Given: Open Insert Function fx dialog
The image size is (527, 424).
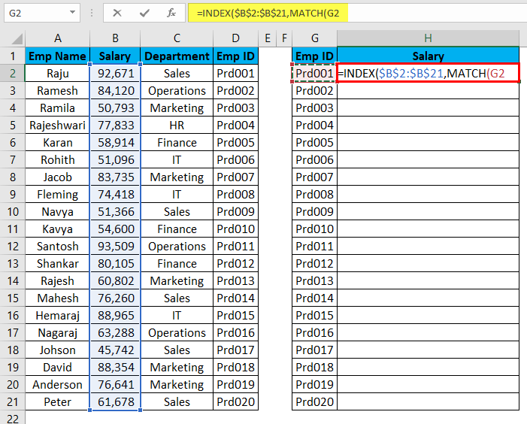Looking at the screenshot, I should [x=171, y=13].
